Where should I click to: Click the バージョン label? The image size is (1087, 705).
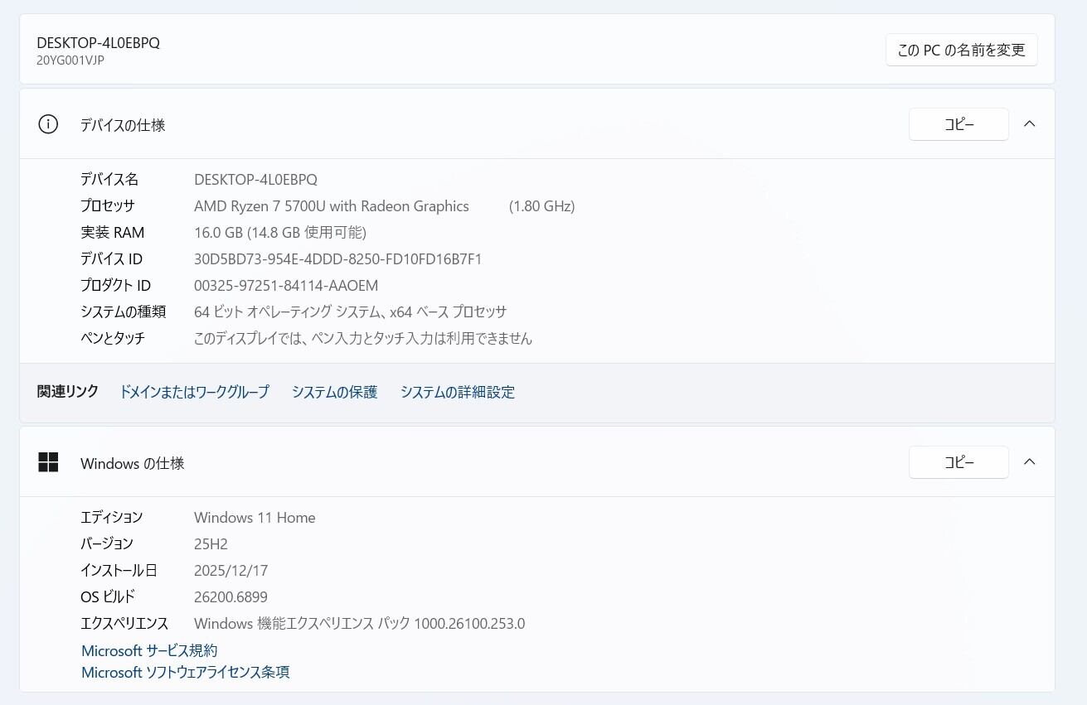(x=107, y=544)
